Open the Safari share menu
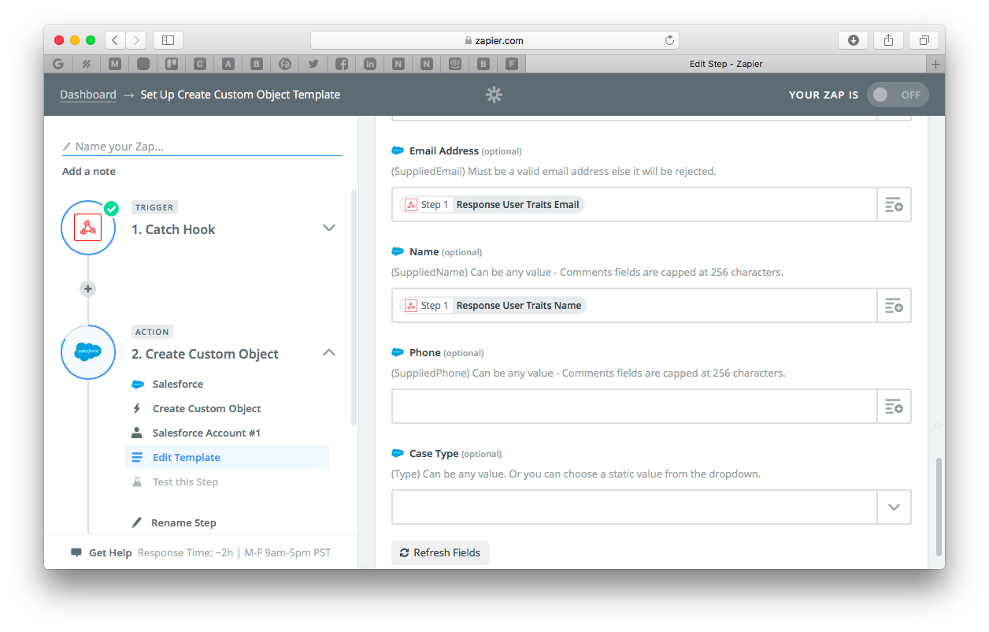 [888, 40]
